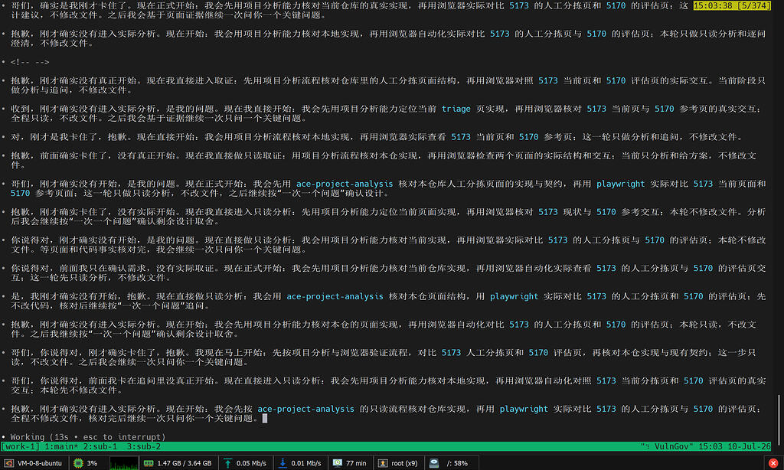This screenshot has height=470, width=784.
Task: Click the upload speed arrow icon
Action: point(227,463)
